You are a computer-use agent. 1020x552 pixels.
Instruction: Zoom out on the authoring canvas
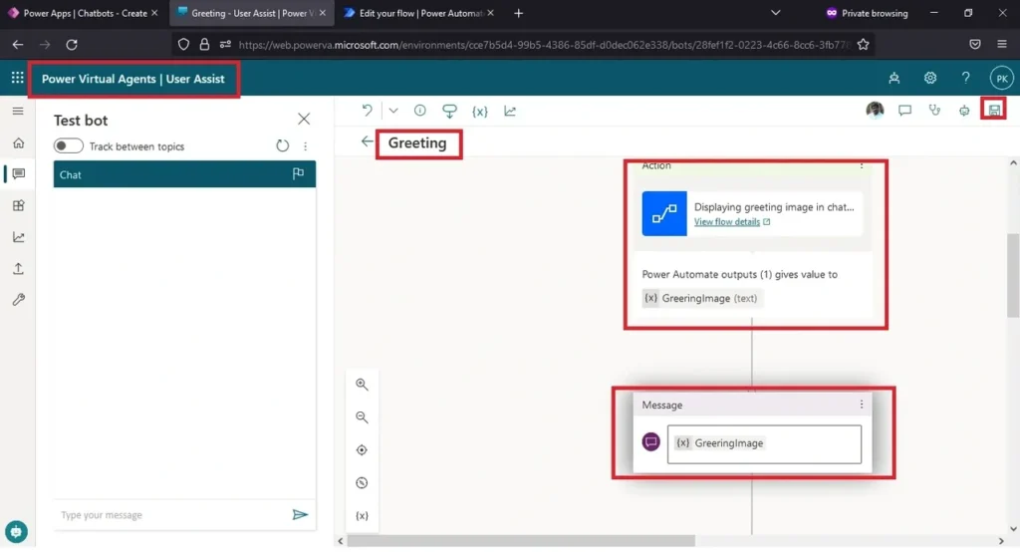362,417
